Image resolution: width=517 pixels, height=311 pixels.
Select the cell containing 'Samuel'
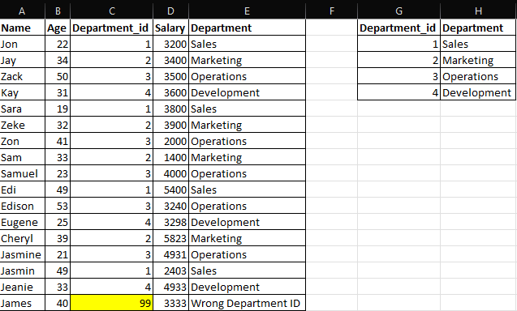(x=23, y=173)
